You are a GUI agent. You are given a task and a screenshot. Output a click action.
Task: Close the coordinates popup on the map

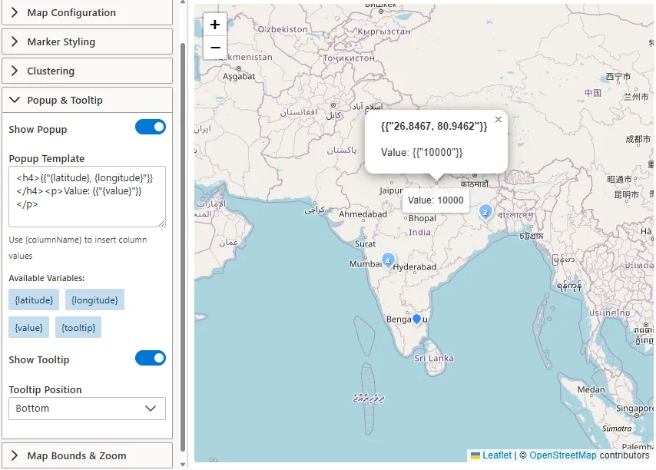(x=498, y=119)
